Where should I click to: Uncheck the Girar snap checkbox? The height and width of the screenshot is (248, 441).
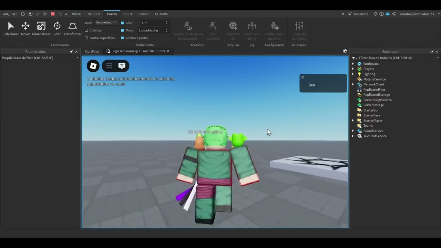pyautogui.click(x=123, y=23)
